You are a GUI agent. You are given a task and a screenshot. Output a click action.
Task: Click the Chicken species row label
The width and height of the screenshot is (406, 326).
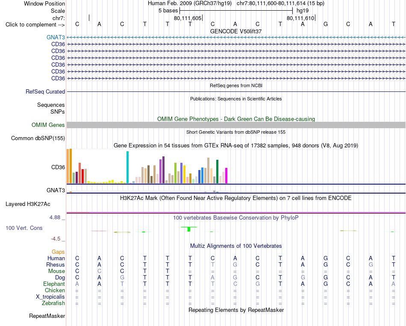[55, 290]
